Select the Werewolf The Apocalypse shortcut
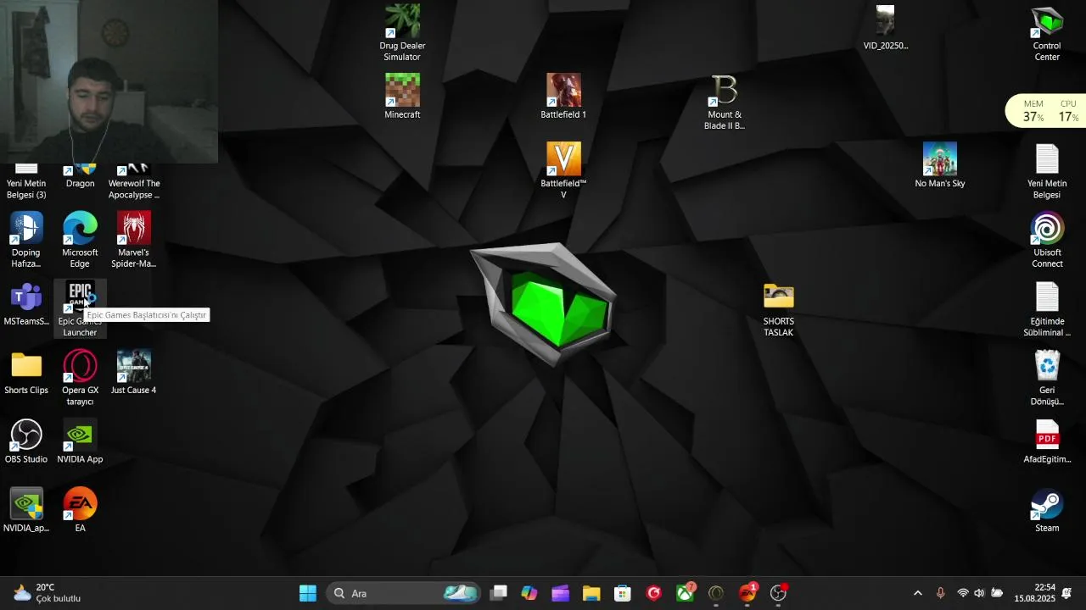Screen dimensions: 1086x610 pyautogui.click(x=133, y=181)
